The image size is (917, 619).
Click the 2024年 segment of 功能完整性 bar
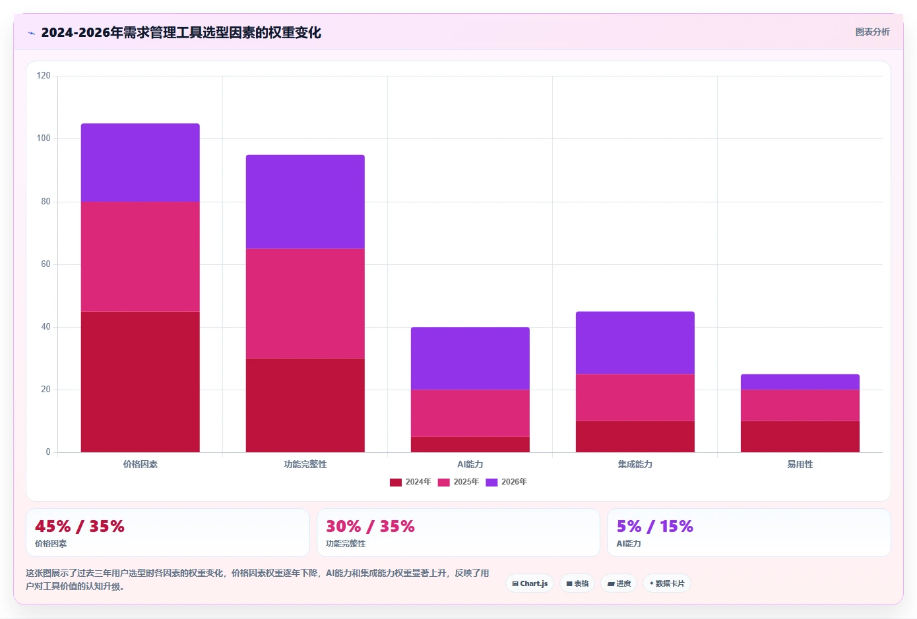tap(305, 405)
